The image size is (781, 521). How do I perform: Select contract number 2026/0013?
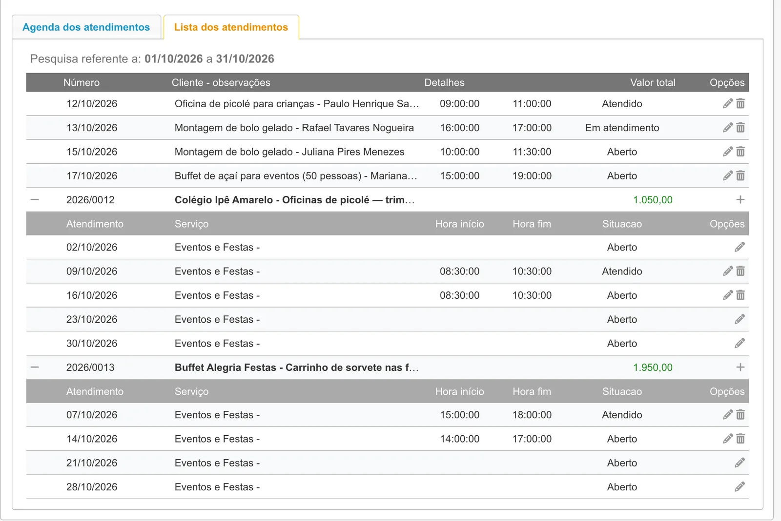90,367
